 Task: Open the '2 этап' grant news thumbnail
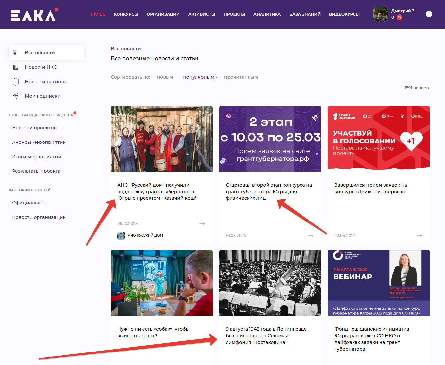[270, 139]
